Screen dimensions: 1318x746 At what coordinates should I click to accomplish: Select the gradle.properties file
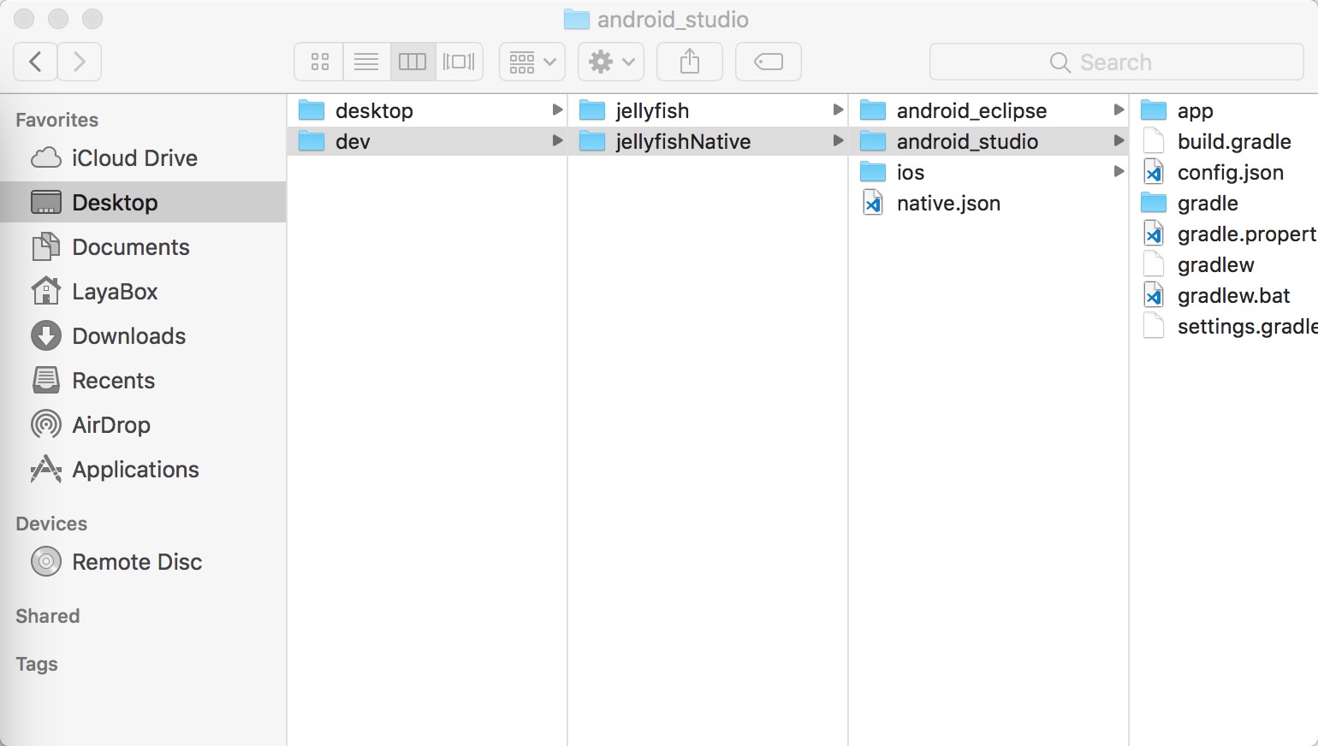click(1225, 234)
